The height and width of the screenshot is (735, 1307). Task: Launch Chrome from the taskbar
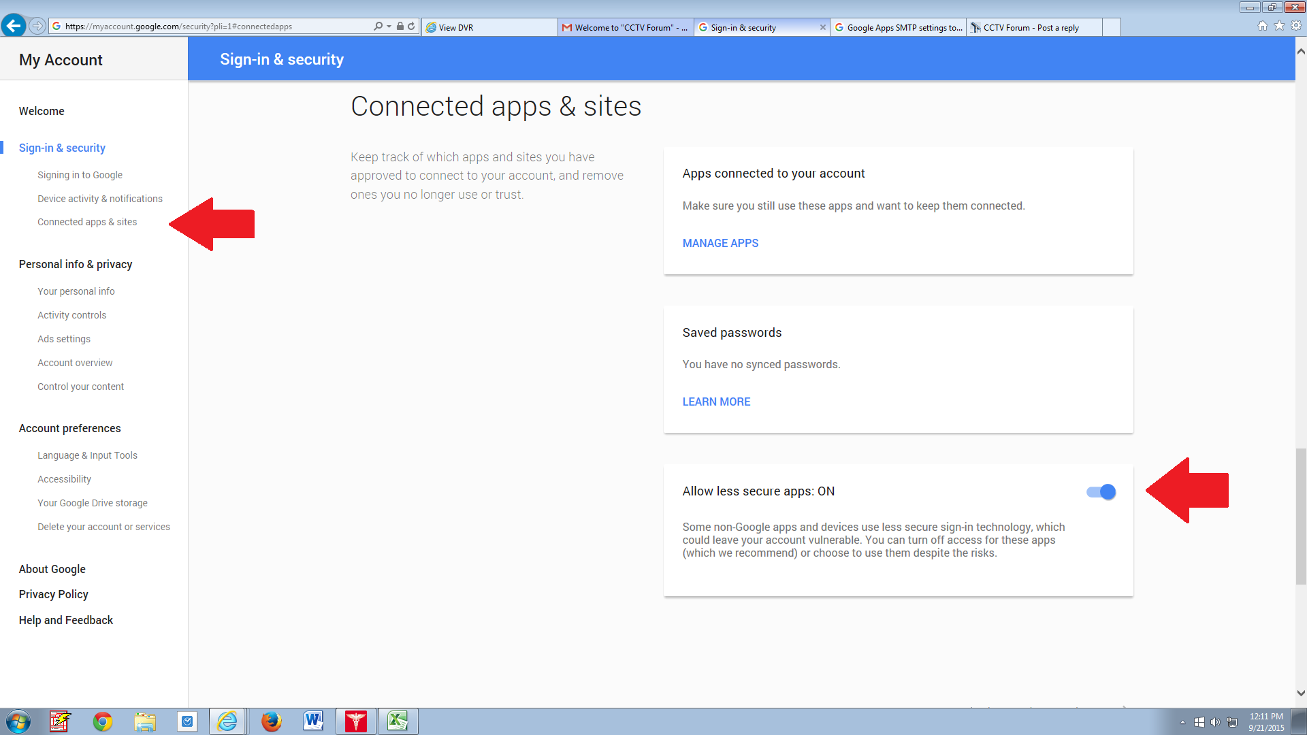click(x=103, y=721)
